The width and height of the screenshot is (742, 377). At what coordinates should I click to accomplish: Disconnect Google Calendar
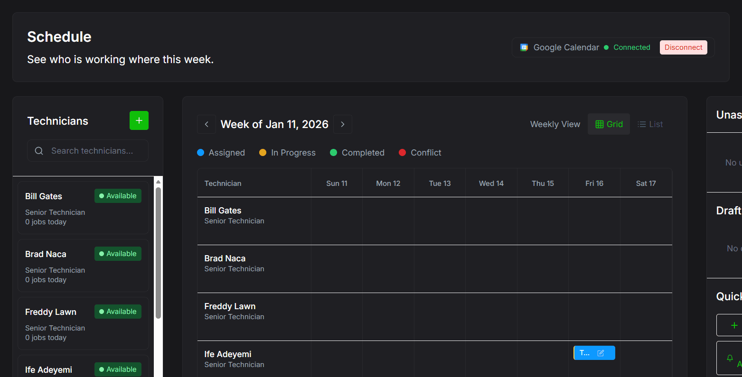(683, 47)
